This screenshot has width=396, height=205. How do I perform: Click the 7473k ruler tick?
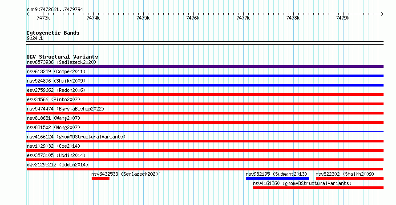pos(43,18)
